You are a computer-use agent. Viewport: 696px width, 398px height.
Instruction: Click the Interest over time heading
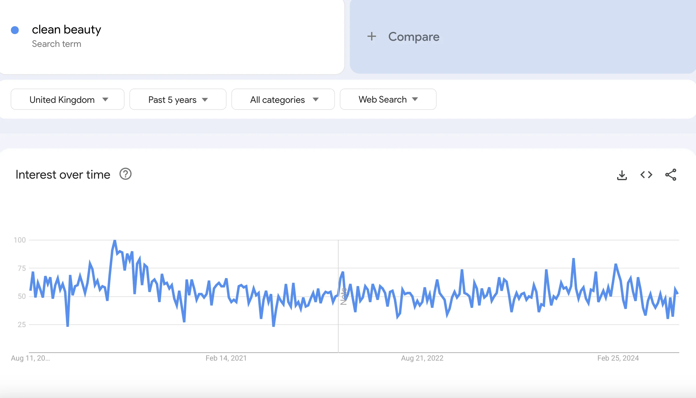(x=63, y=175)
